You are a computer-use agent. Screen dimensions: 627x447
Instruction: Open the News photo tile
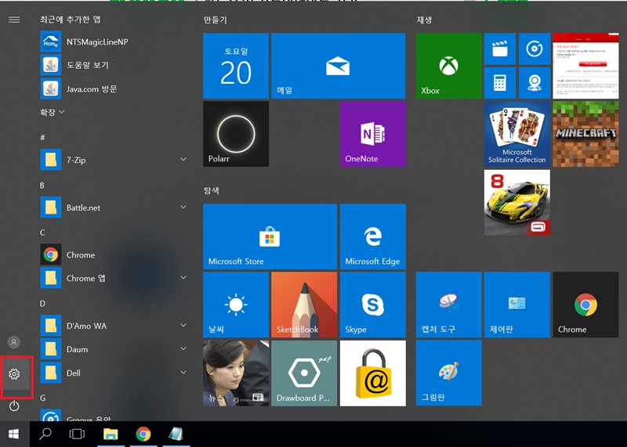(236, 373)
